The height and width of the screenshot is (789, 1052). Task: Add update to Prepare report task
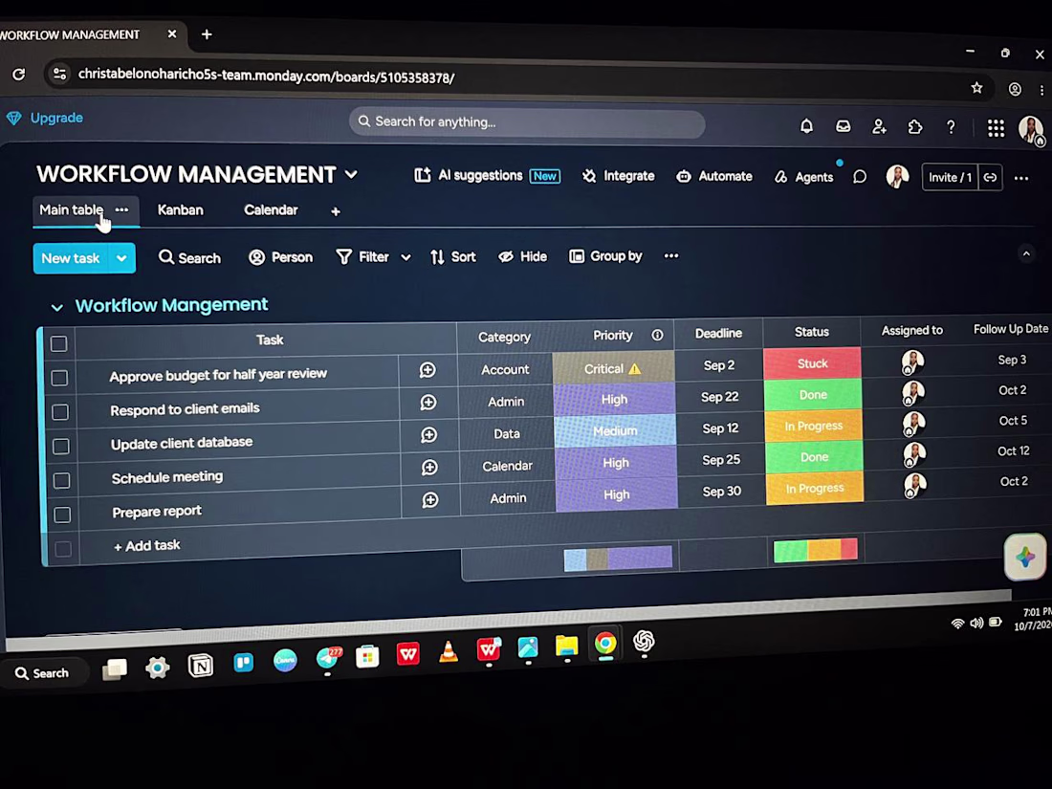click(430, 500)
